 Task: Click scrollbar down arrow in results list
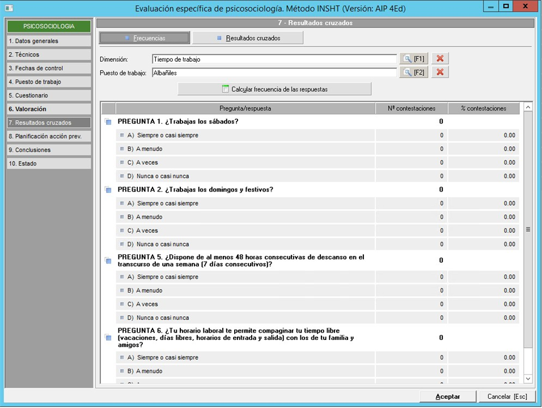(528, 379)
